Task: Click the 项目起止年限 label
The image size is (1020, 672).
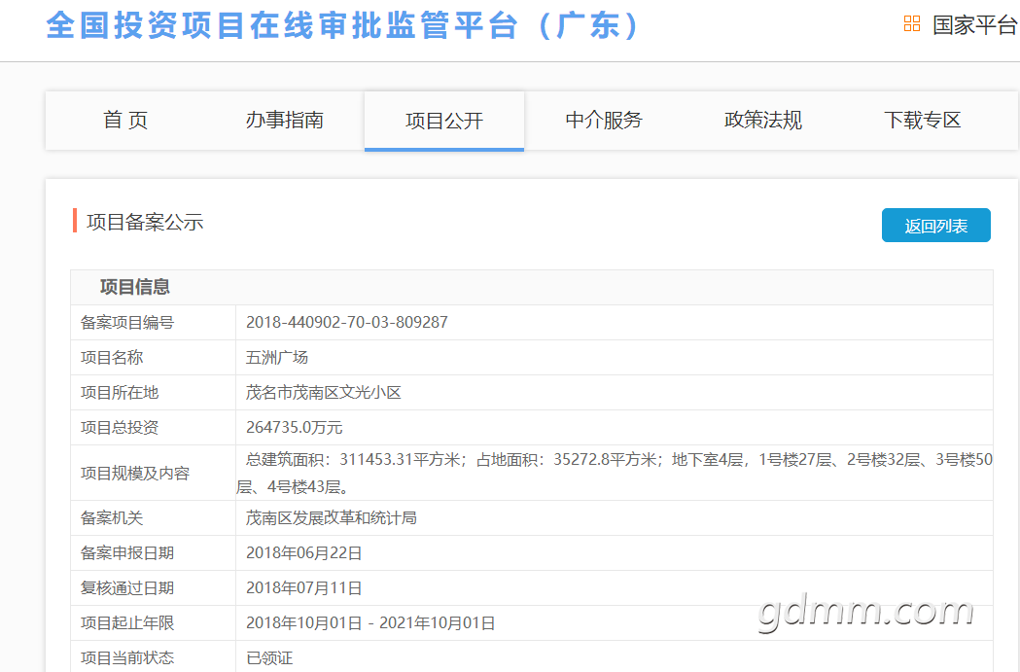Action: pyautogui.click(x=126, y=623)
